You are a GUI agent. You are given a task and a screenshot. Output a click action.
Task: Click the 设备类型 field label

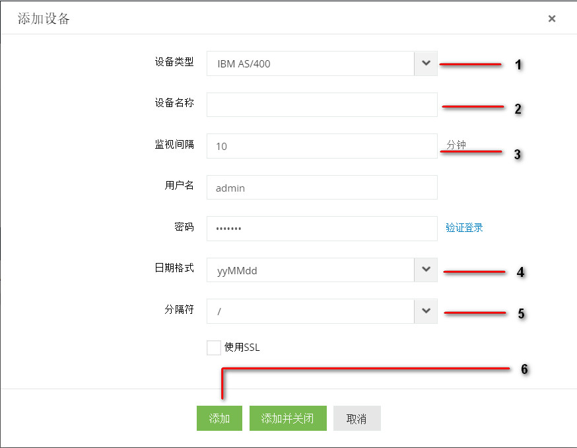coord(174,62)
